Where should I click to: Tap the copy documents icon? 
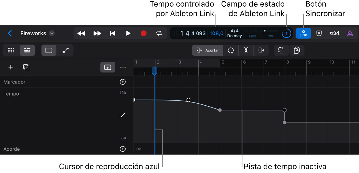pos(297,50)
